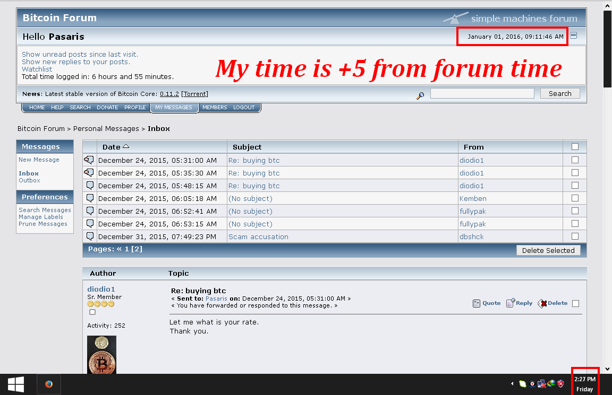Open the HOME menu item
The width and height of the screenshot is (612, 395).
(37, 108)
